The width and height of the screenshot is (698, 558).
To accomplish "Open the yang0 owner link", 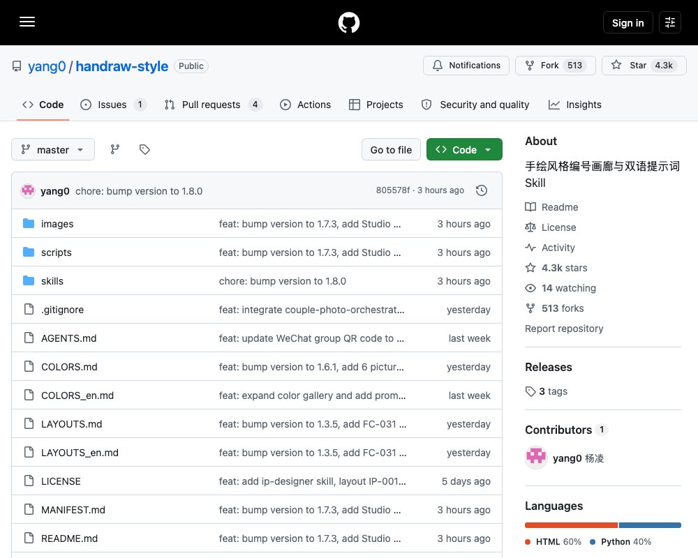I will click(x=47, y=66).
